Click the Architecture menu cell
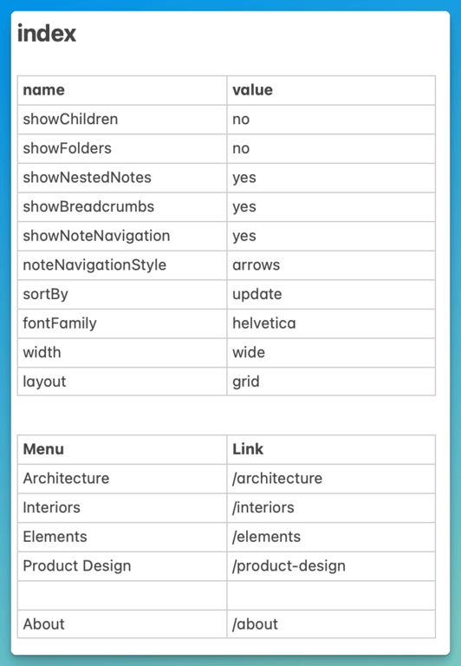Viewport: 461px width, 666px height. [122, 479]
